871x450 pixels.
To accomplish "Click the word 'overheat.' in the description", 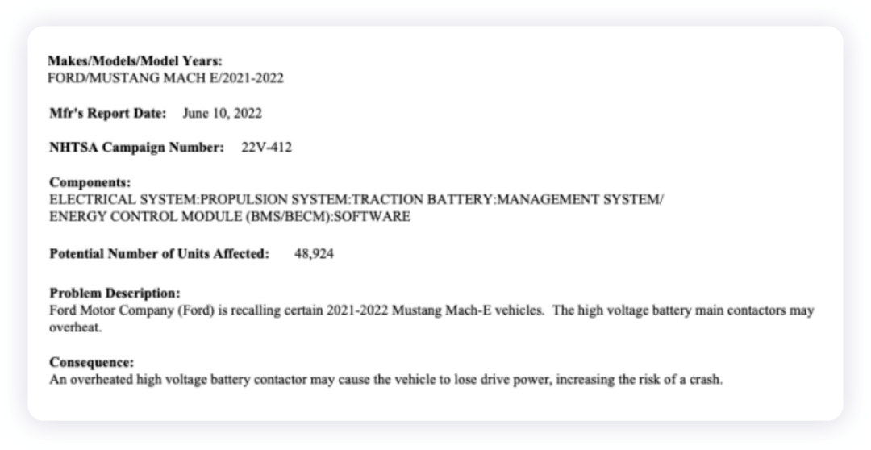I will [x=76, y=327].
